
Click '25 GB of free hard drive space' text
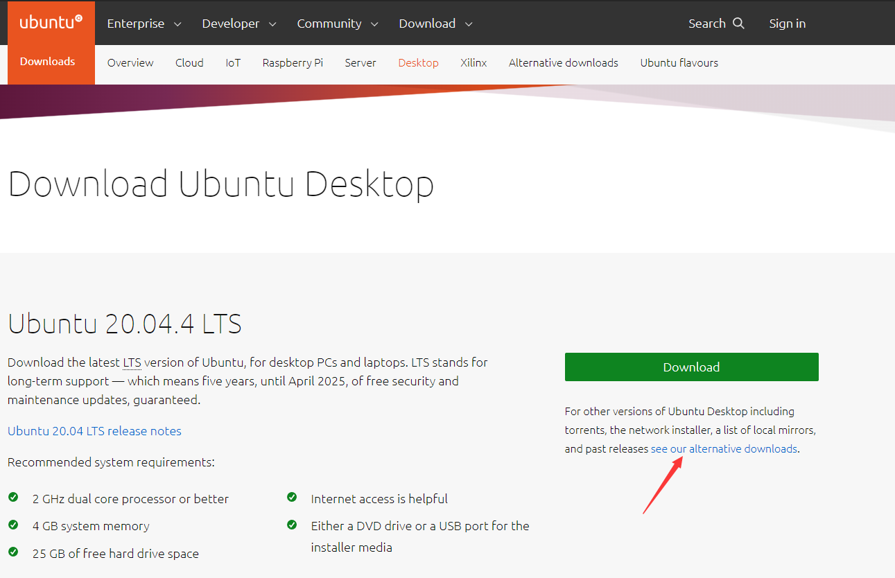point(116,554)
